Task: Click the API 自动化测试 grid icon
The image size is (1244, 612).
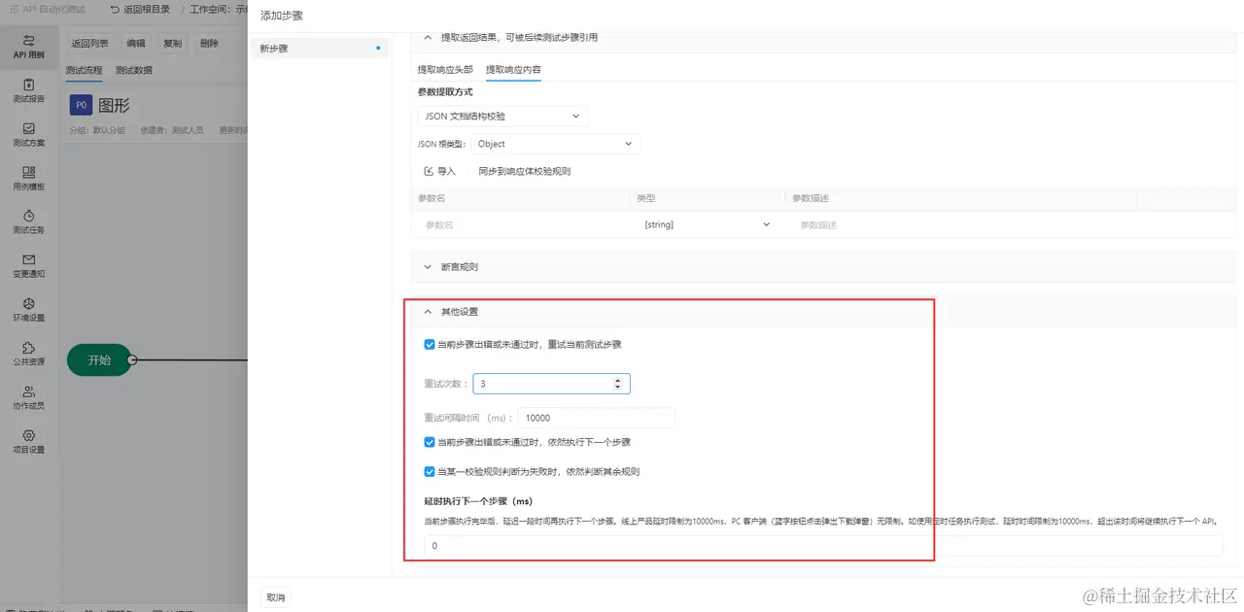Action: 16,9
